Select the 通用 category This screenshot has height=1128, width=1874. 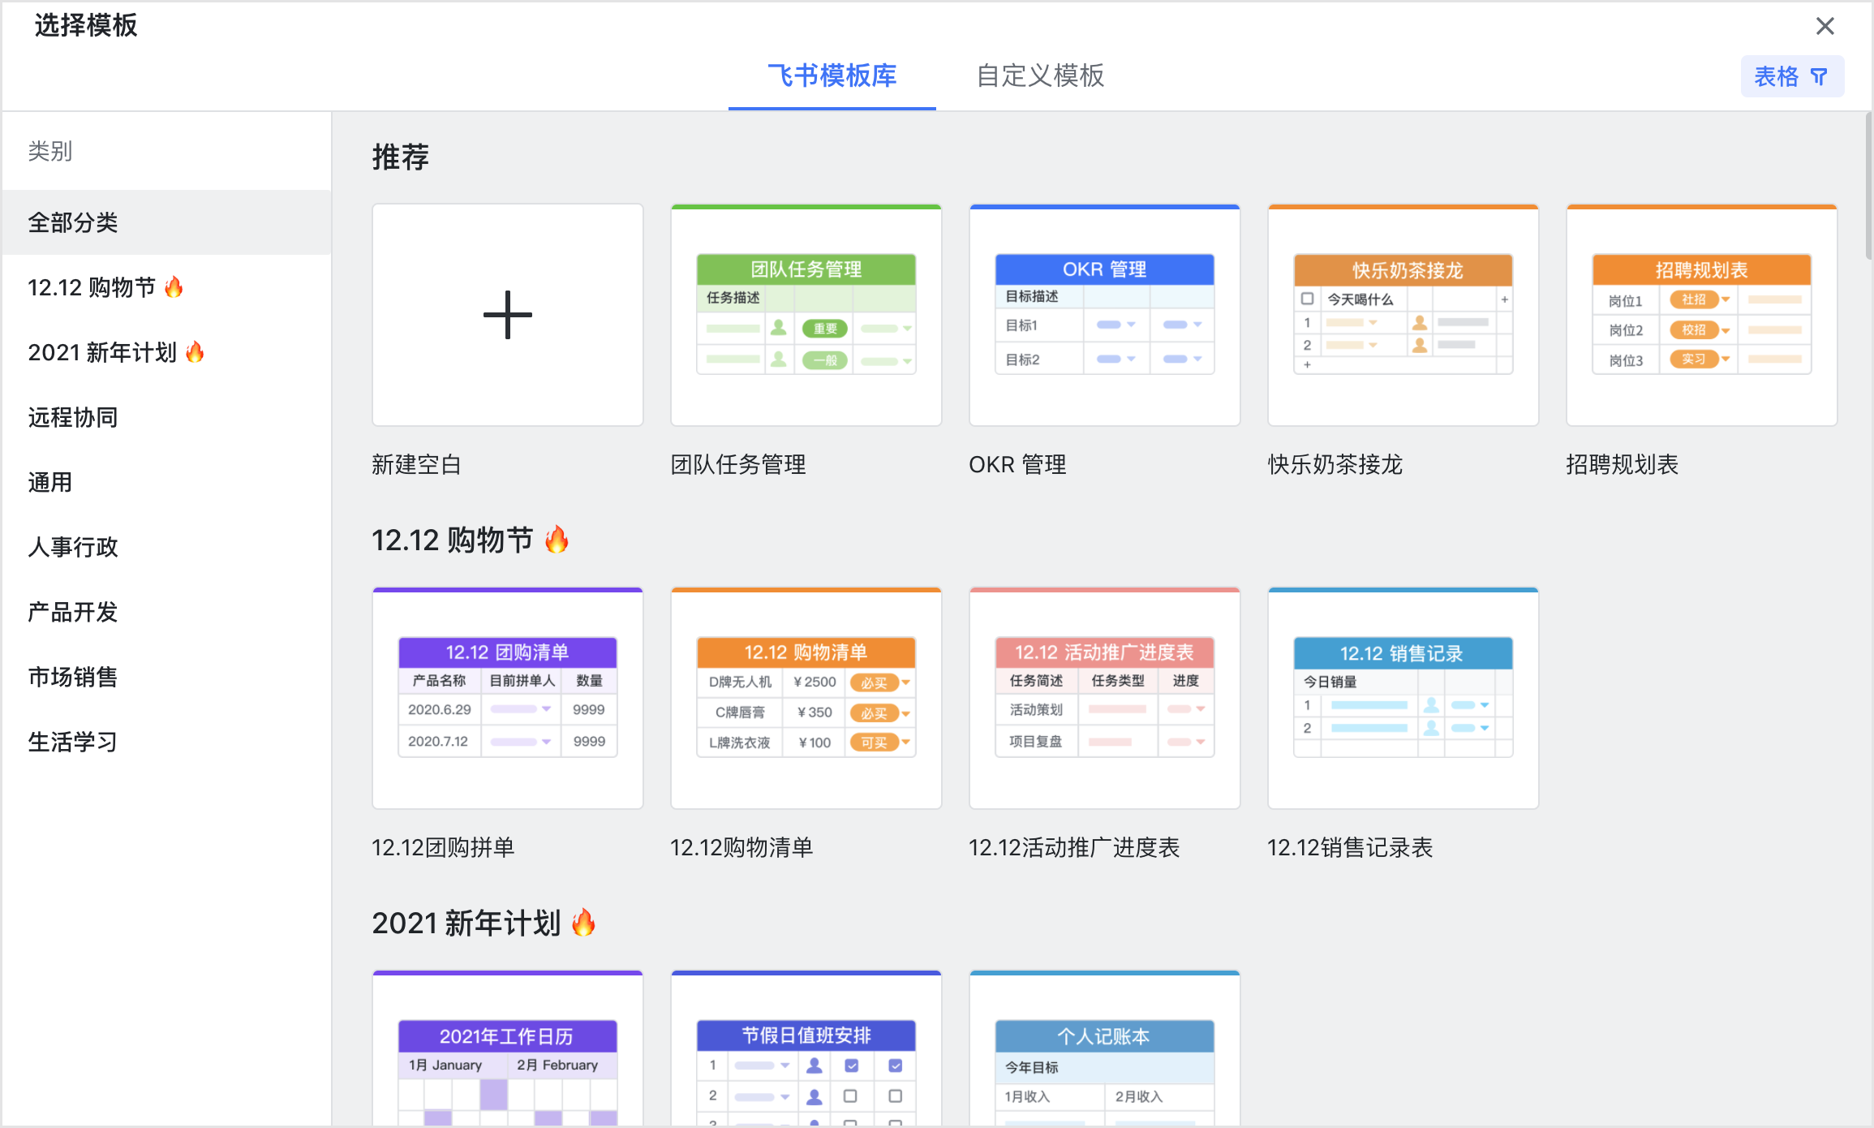(x=49, y=482)
